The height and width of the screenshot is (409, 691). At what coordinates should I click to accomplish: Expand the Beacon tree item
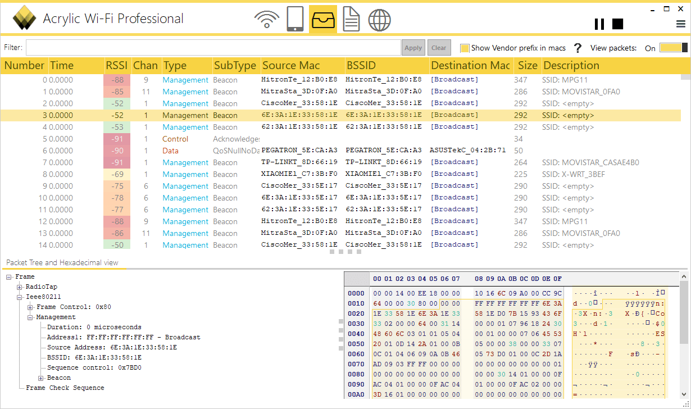pos(40,378)
